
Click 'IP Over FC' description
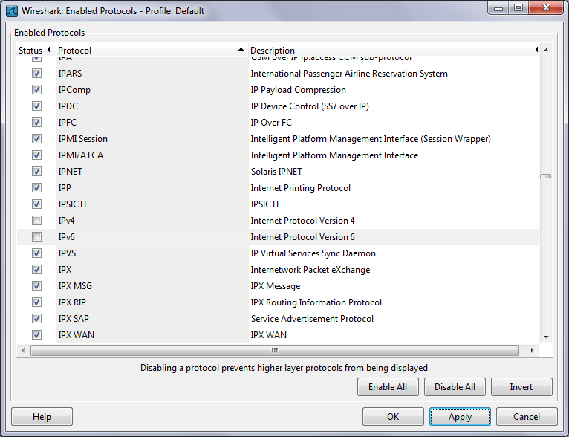(271, 123)
